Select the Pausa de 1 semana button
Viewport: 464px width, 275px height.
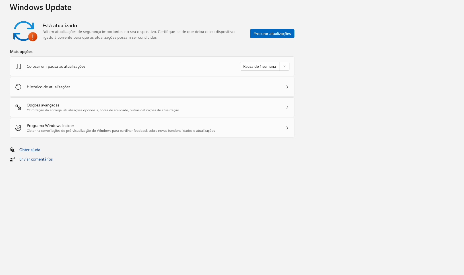260,66
